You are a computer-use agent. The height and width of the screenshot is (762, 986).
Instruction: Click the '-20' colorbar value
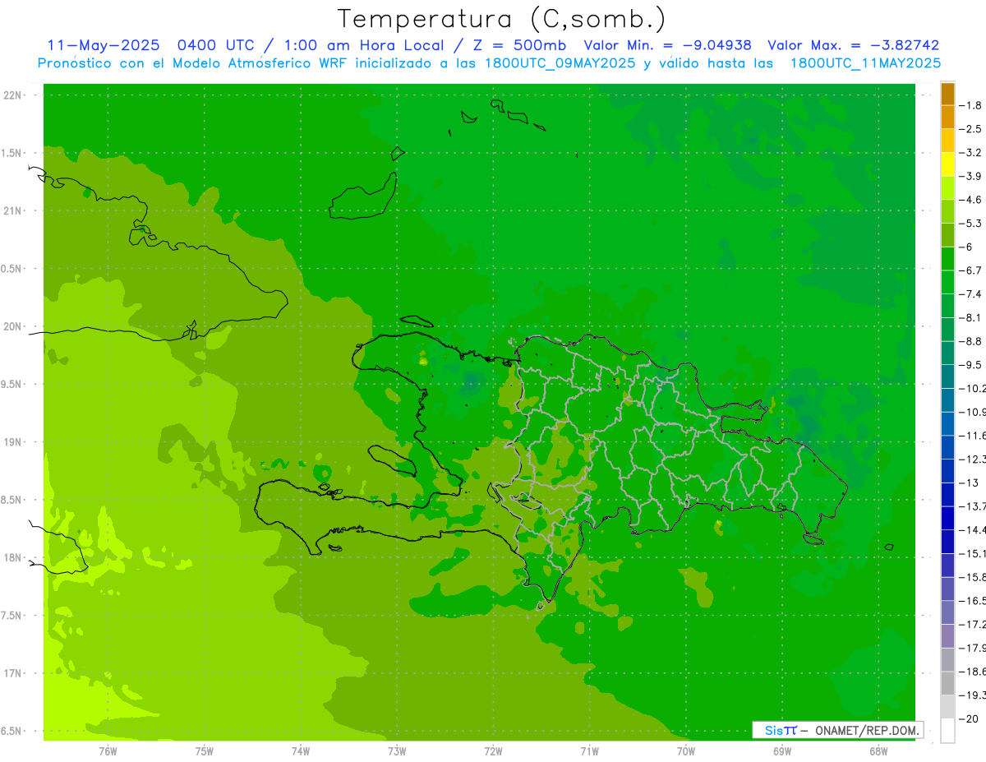(x=969, y=718)
